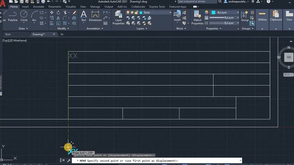294x165 pixels.
Task: Click the cyan ByLayer color swatch
Action: 213,12
